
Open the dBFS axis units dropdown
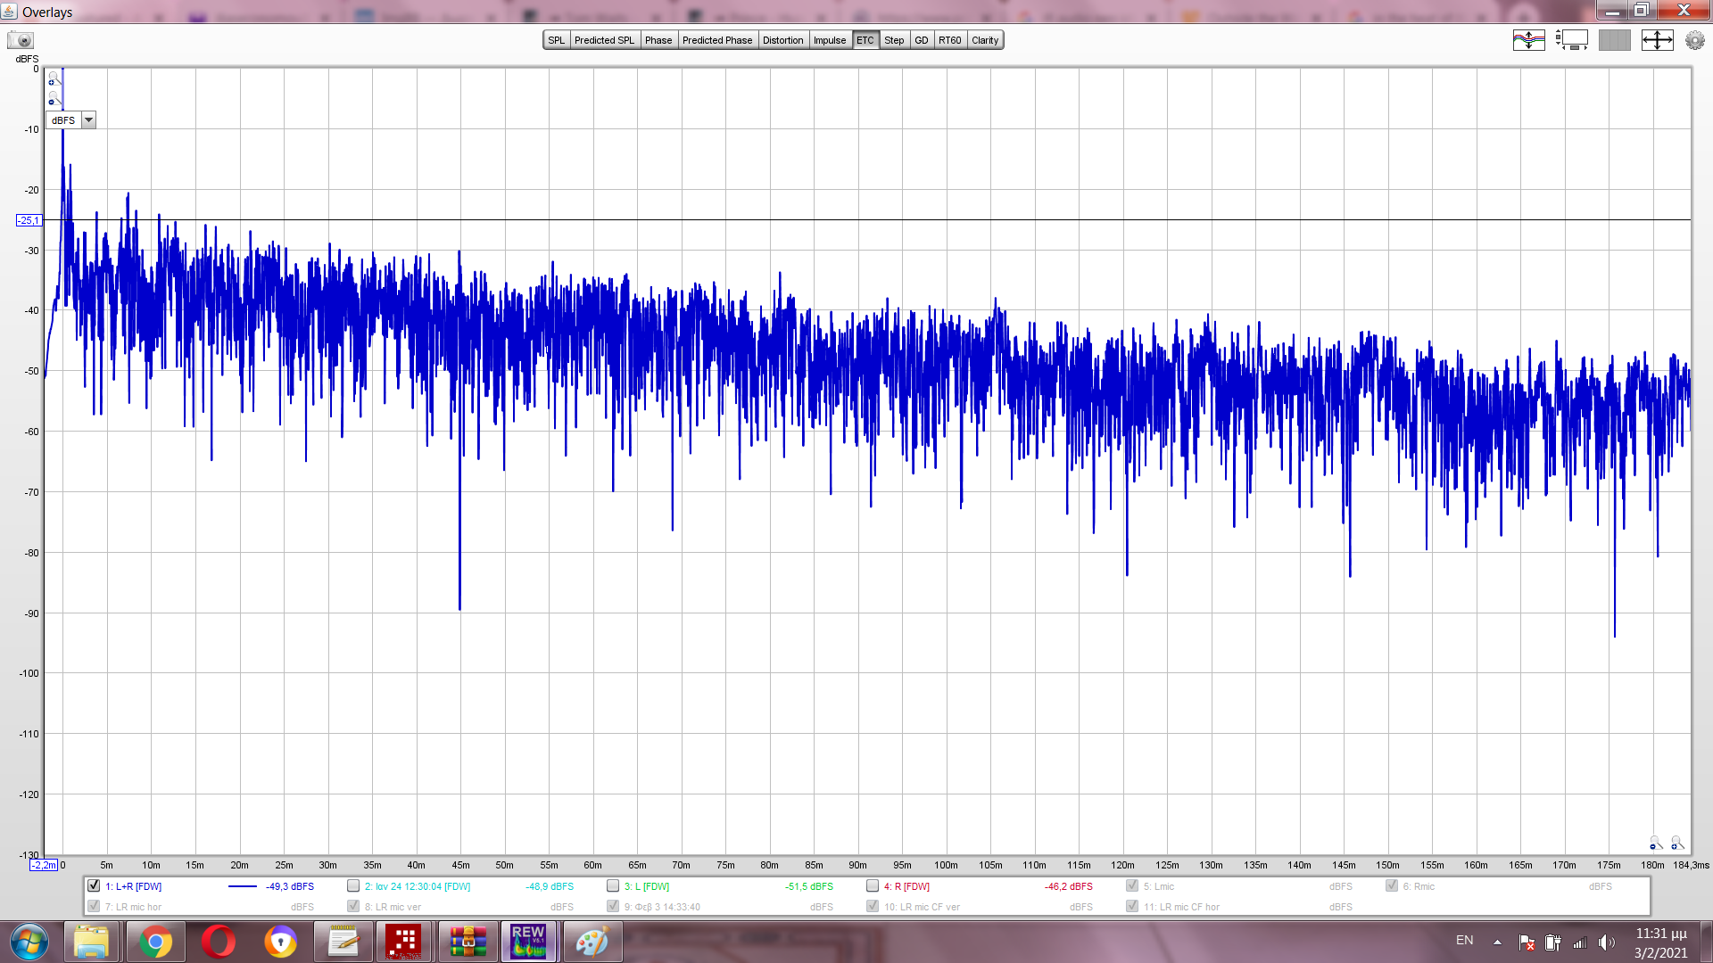pyautogui.click(x=88, y=120)
